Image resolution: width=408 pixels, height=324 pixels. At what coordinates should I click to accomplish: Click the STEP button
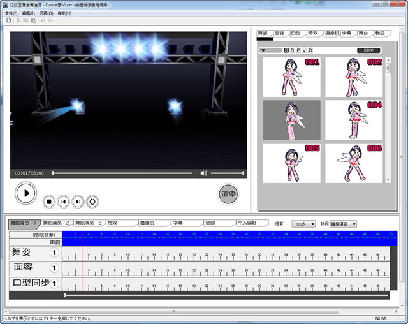pyautogui.click(x=368, y=50)
